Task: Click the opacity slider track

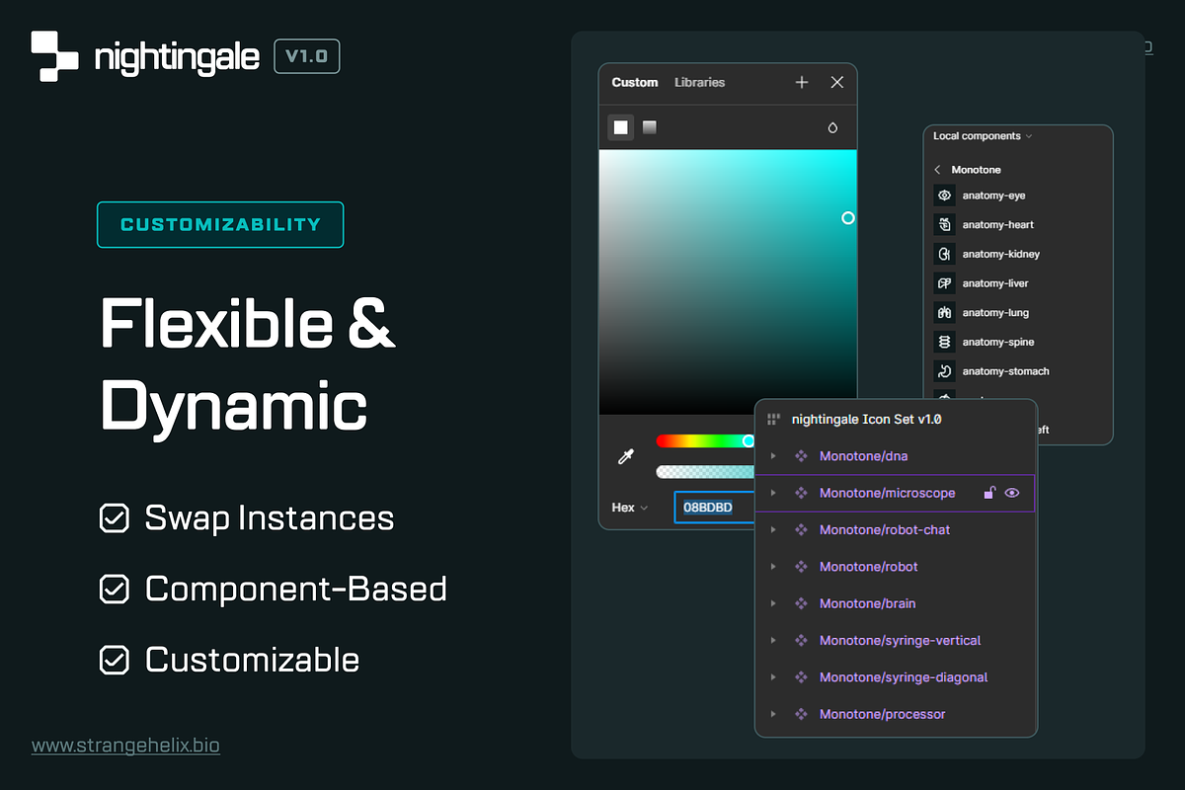Action: point(705,472)
